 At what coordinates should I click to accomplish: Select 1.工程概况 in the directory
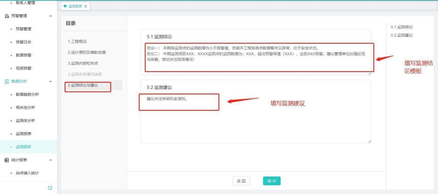pyautogui.click(x=77, y=42)
